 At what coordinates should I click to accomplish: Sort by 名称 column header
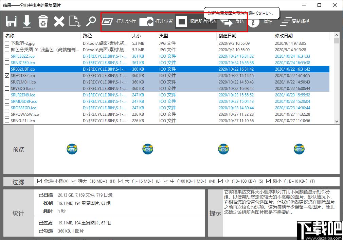tap(42, 36)
